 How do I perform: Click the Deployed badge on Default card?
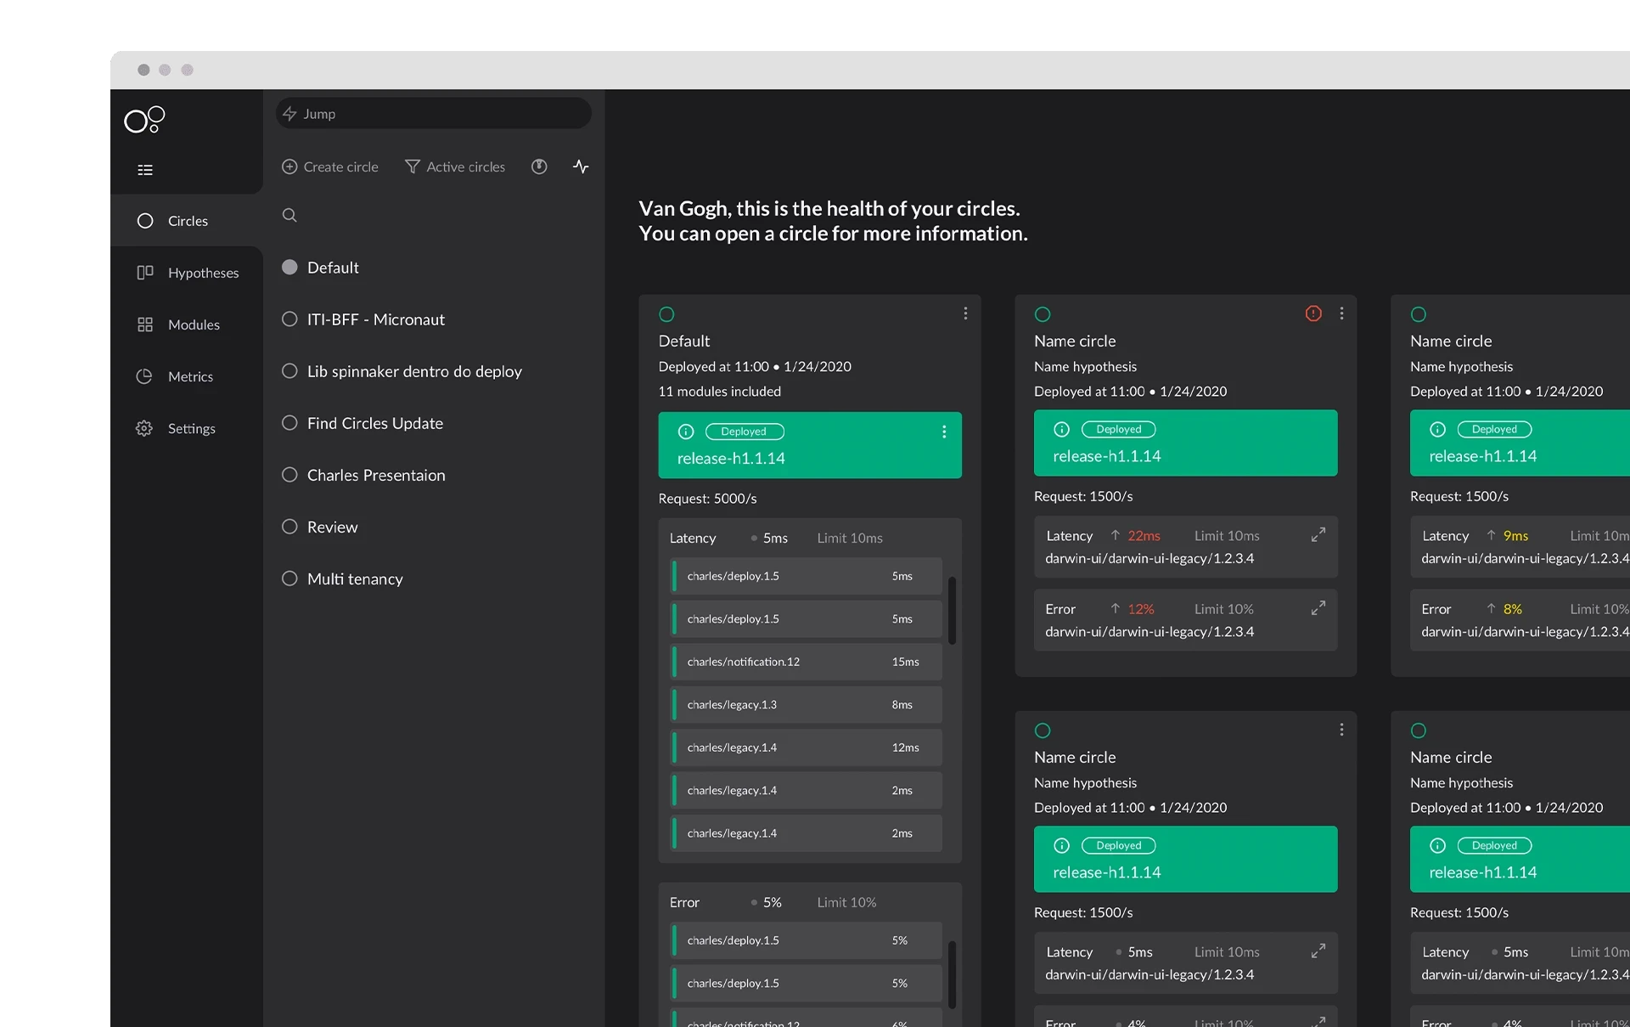click(x=744, y=432)
